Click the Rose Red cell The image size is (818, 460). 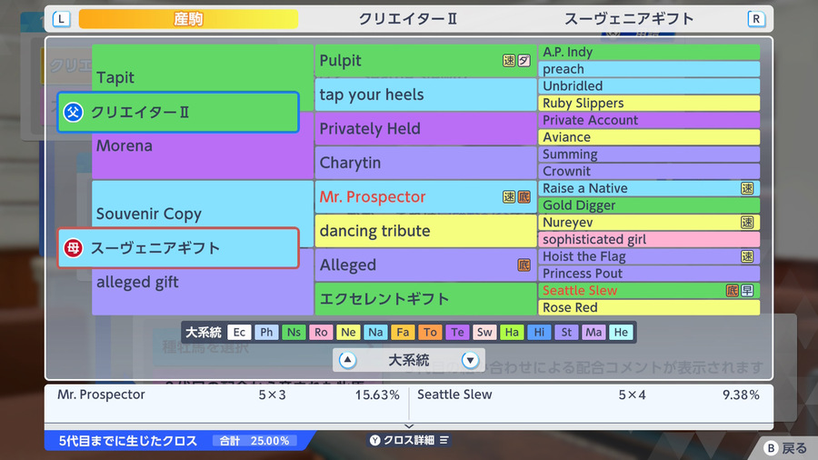click(x=648, y=307)
